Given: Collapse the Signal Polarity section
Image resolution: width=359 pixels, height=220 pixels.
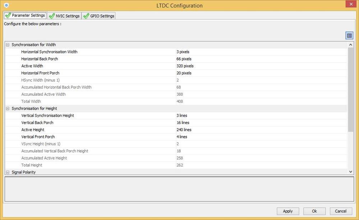Looking at the screenshot, I should (8, 172).
